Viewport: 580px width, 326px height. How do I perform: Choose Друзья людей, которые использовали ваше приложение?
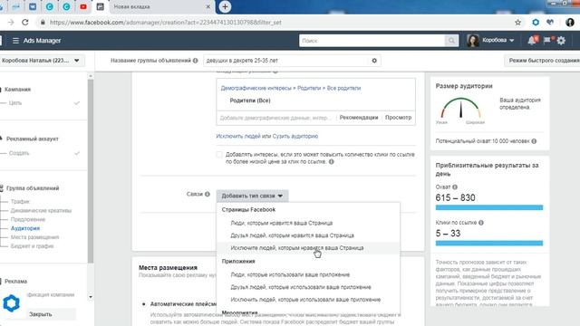301,287
